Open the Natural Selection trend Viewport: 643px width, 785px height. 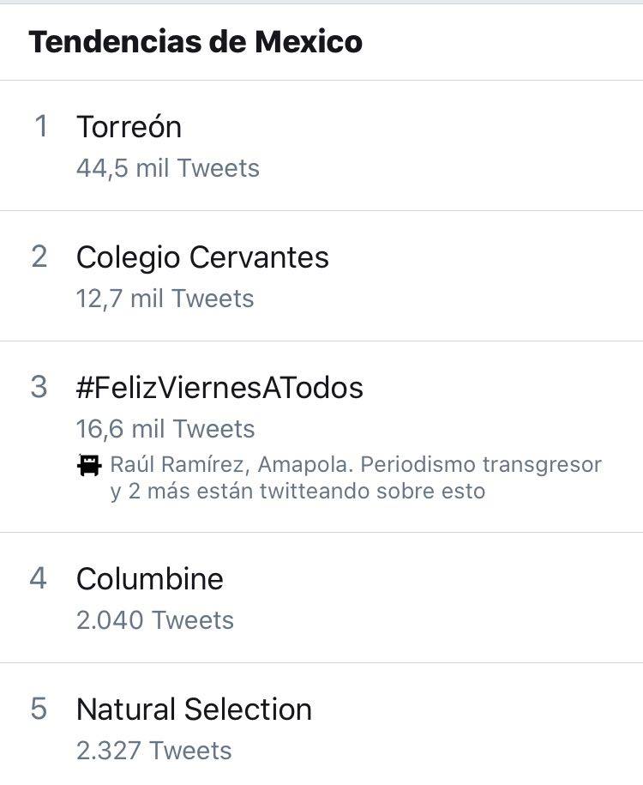click(x=194, y=710)
